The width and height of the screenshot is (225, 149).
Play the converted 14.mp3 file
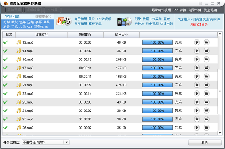[x=197, y=51]
